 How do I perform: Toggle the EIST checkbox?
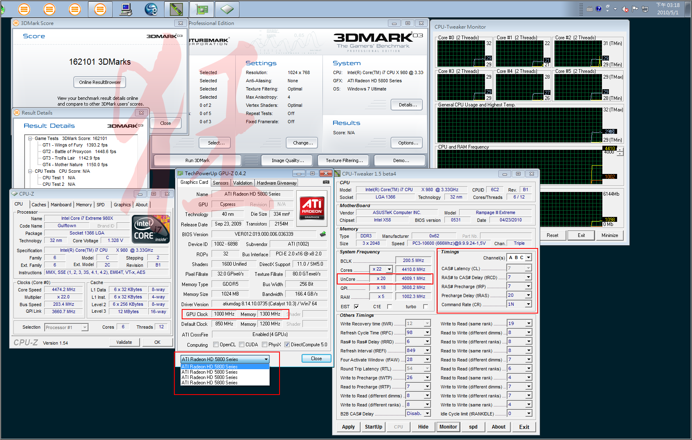(356, 307)
